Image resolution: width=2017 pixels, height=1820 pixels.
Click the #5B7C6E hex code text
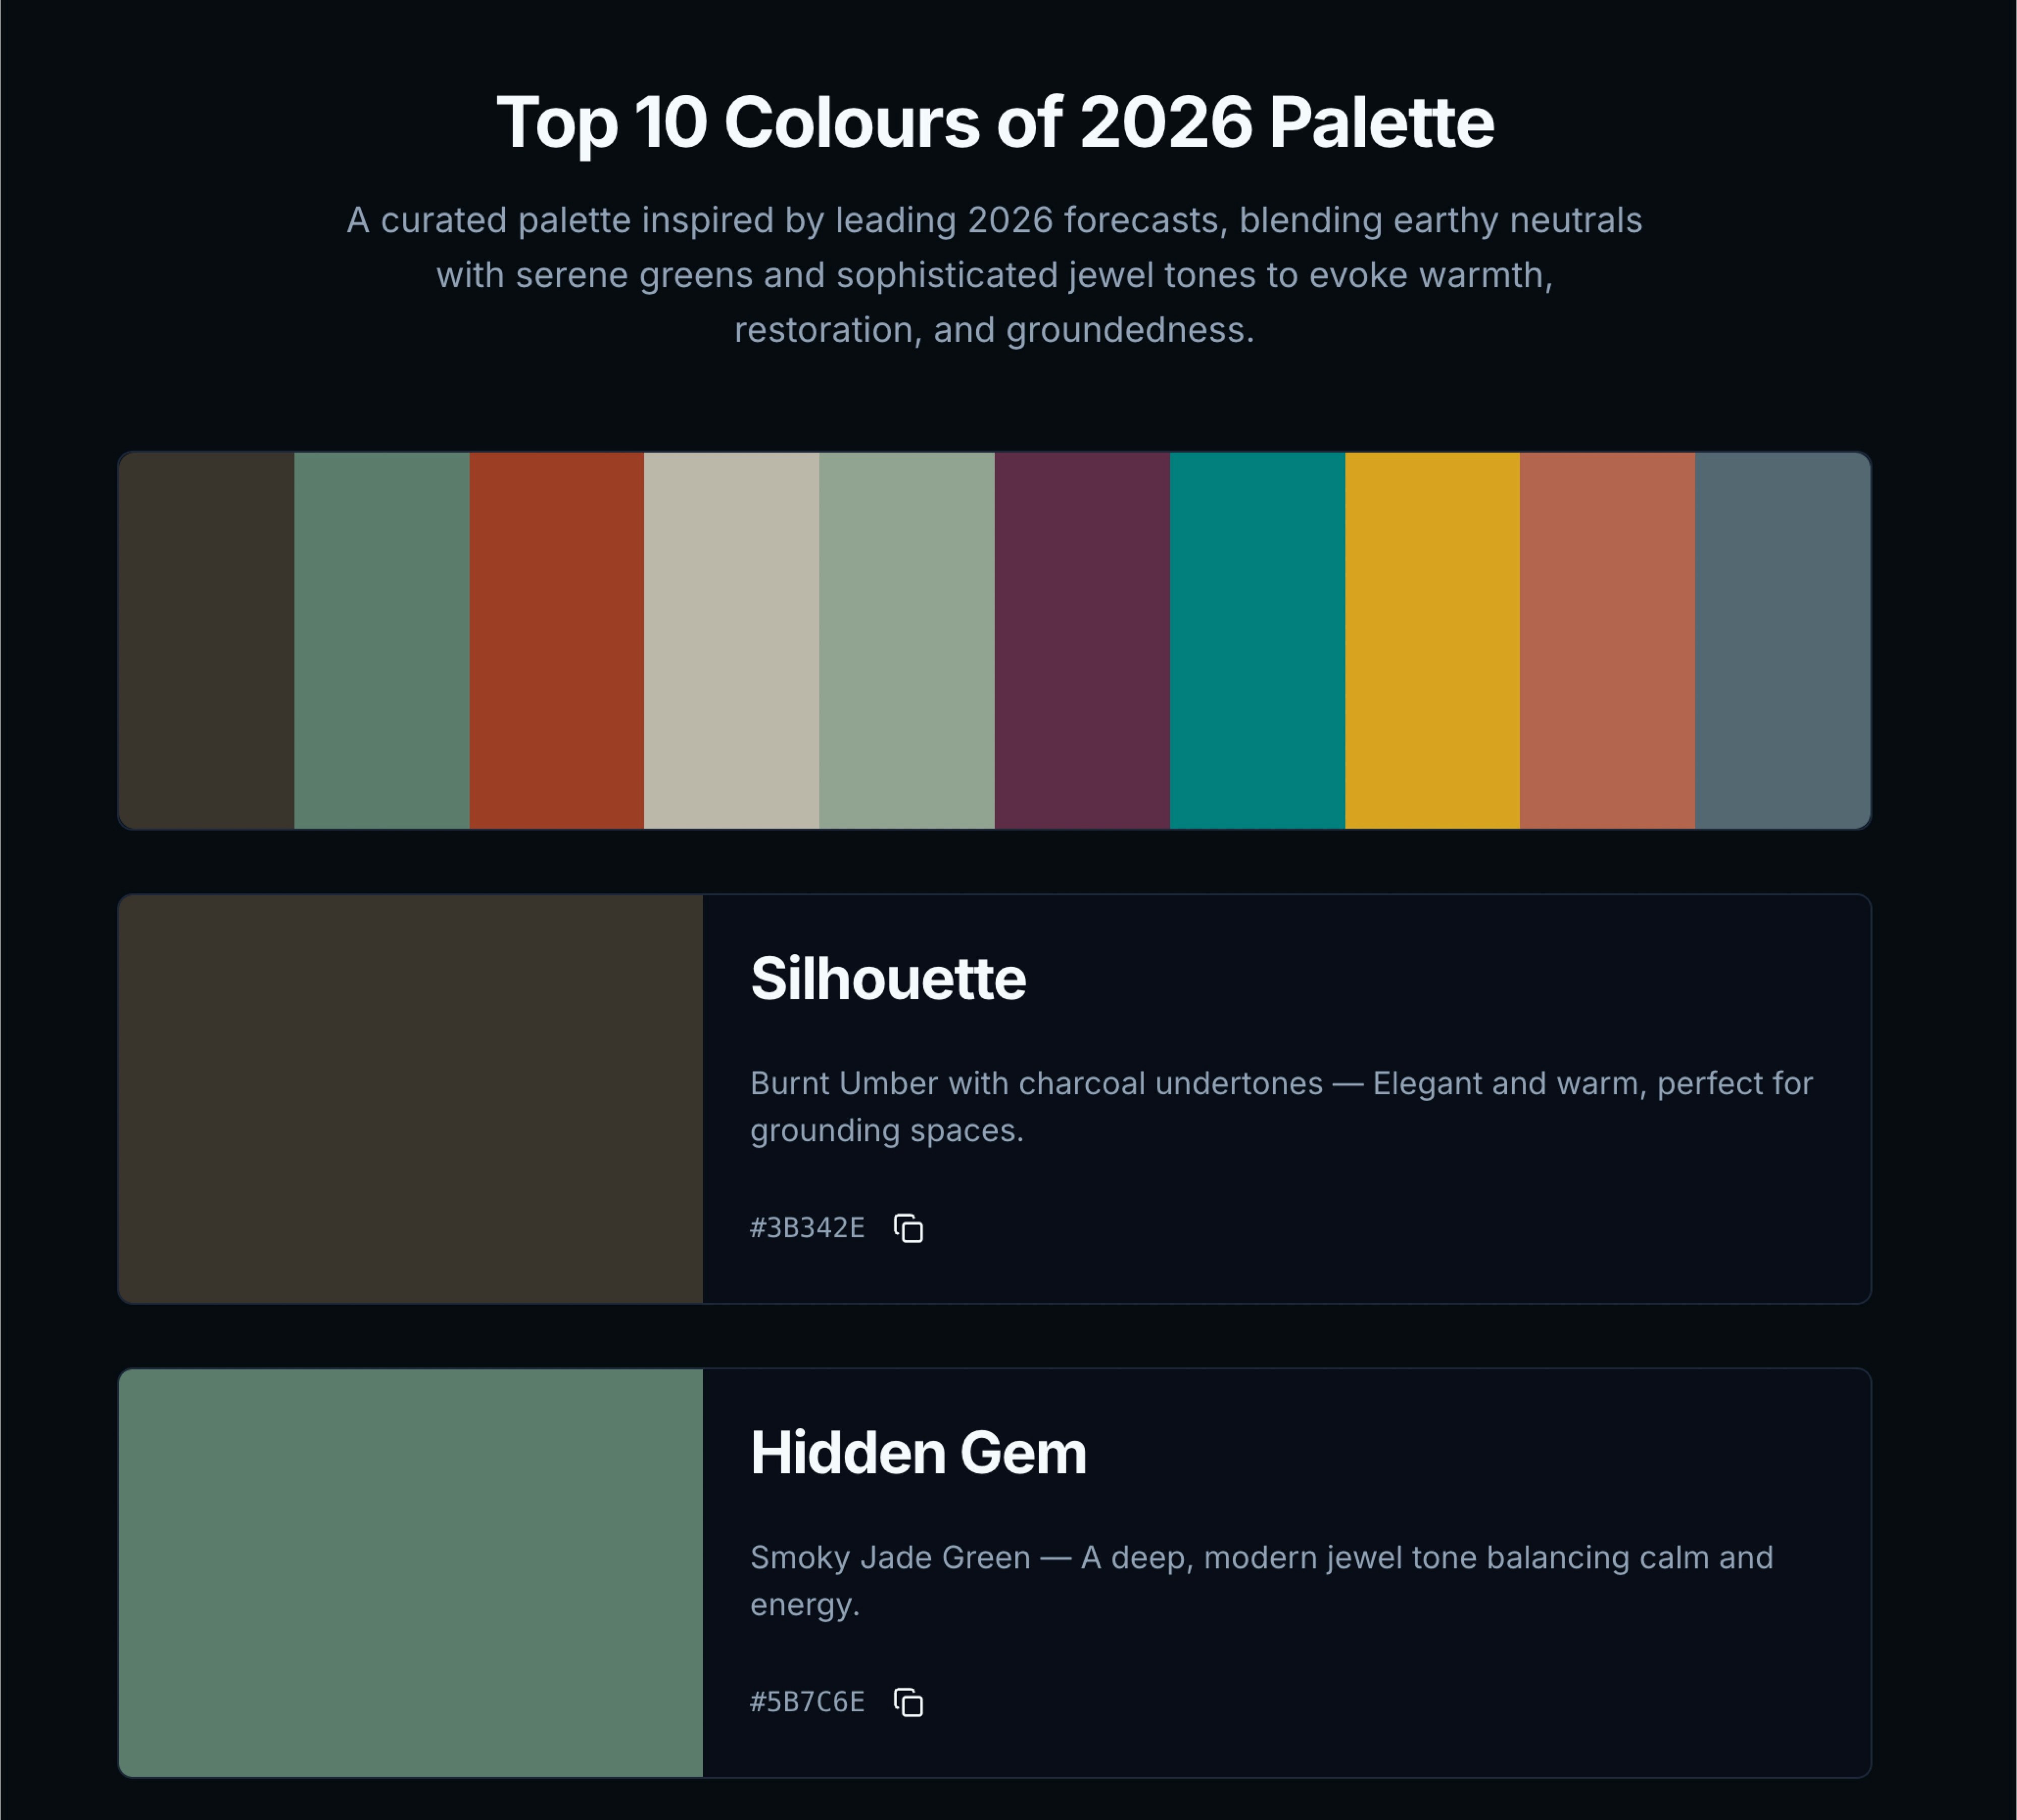click(807, 1702)
